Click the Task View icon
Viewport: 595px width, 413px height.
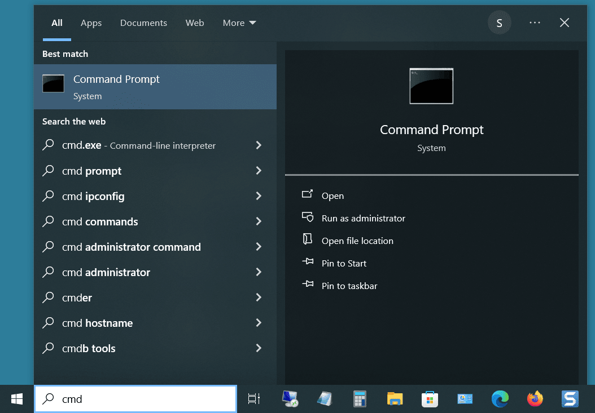(x=254, y=399)
